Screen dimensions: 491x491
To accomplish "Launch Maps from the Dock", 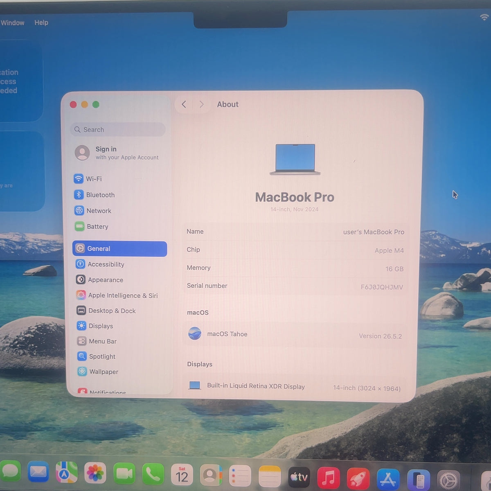I will (67, 473).
